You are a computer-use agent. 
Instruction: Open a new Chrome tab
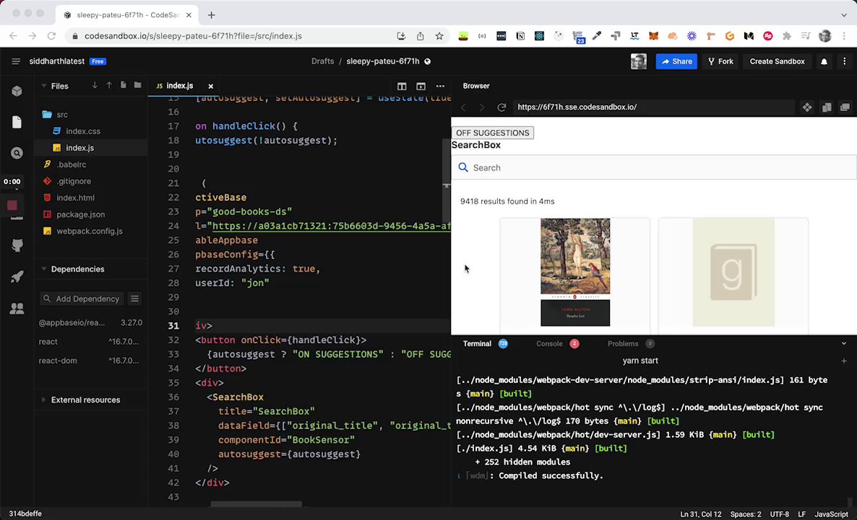[x=212, y=14]
